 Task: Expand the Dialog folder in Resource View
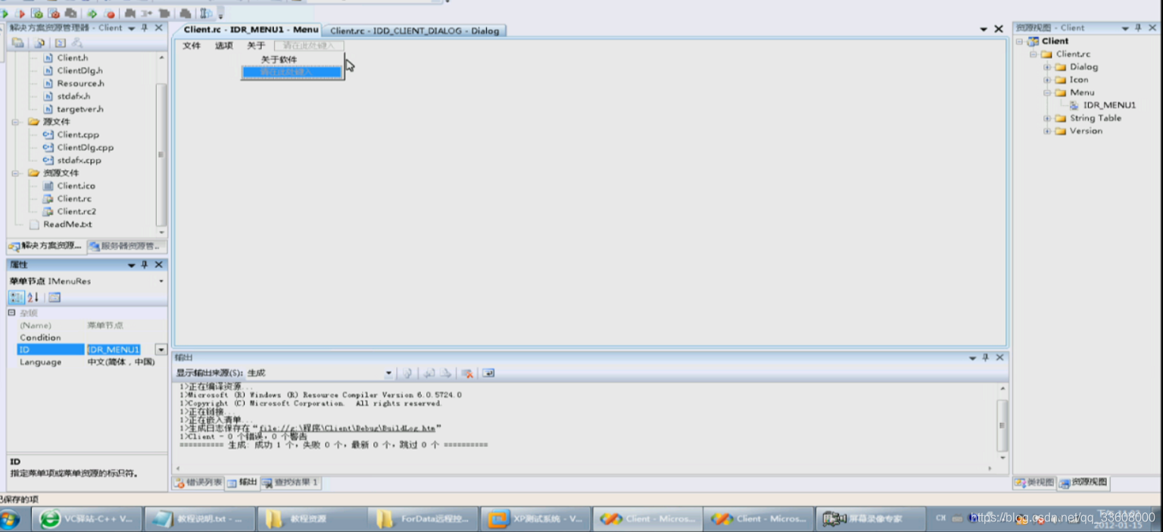pyautogui.click(x=1047, y=67)
